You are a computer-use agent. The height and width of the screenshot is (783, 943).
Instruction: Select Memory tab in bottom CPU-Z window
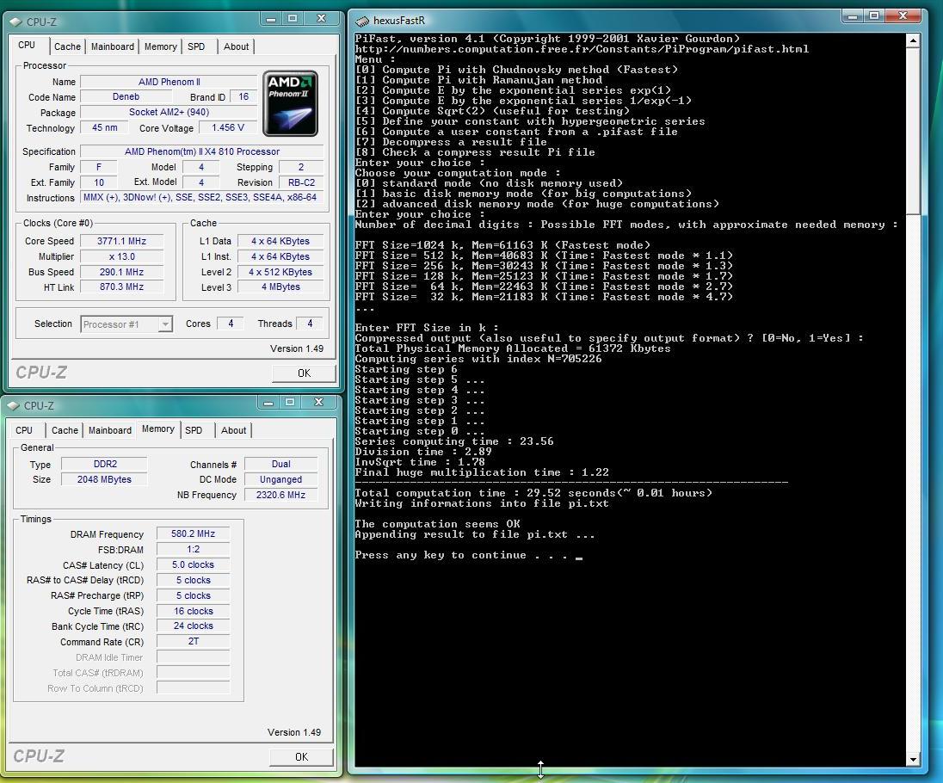click(158, 428)
